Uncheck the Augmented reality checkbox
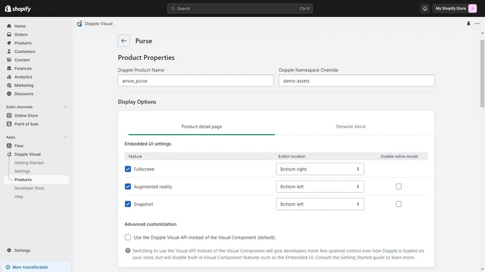Image resolution: width=485 pixels, height=272 pixels. (128, 187)
